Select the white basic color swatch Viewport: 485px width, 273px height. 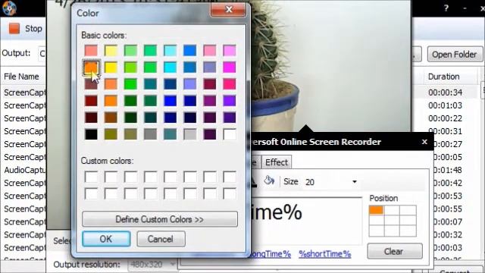[x=230, y=134]
